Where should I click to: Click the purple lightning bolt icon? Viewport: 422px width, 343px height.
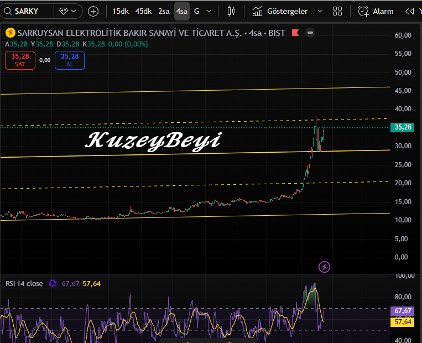(x=324, y=267)
